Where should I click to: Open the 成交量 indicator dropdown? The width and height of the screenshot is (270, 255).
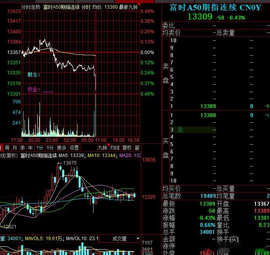(x=119, y=239)
